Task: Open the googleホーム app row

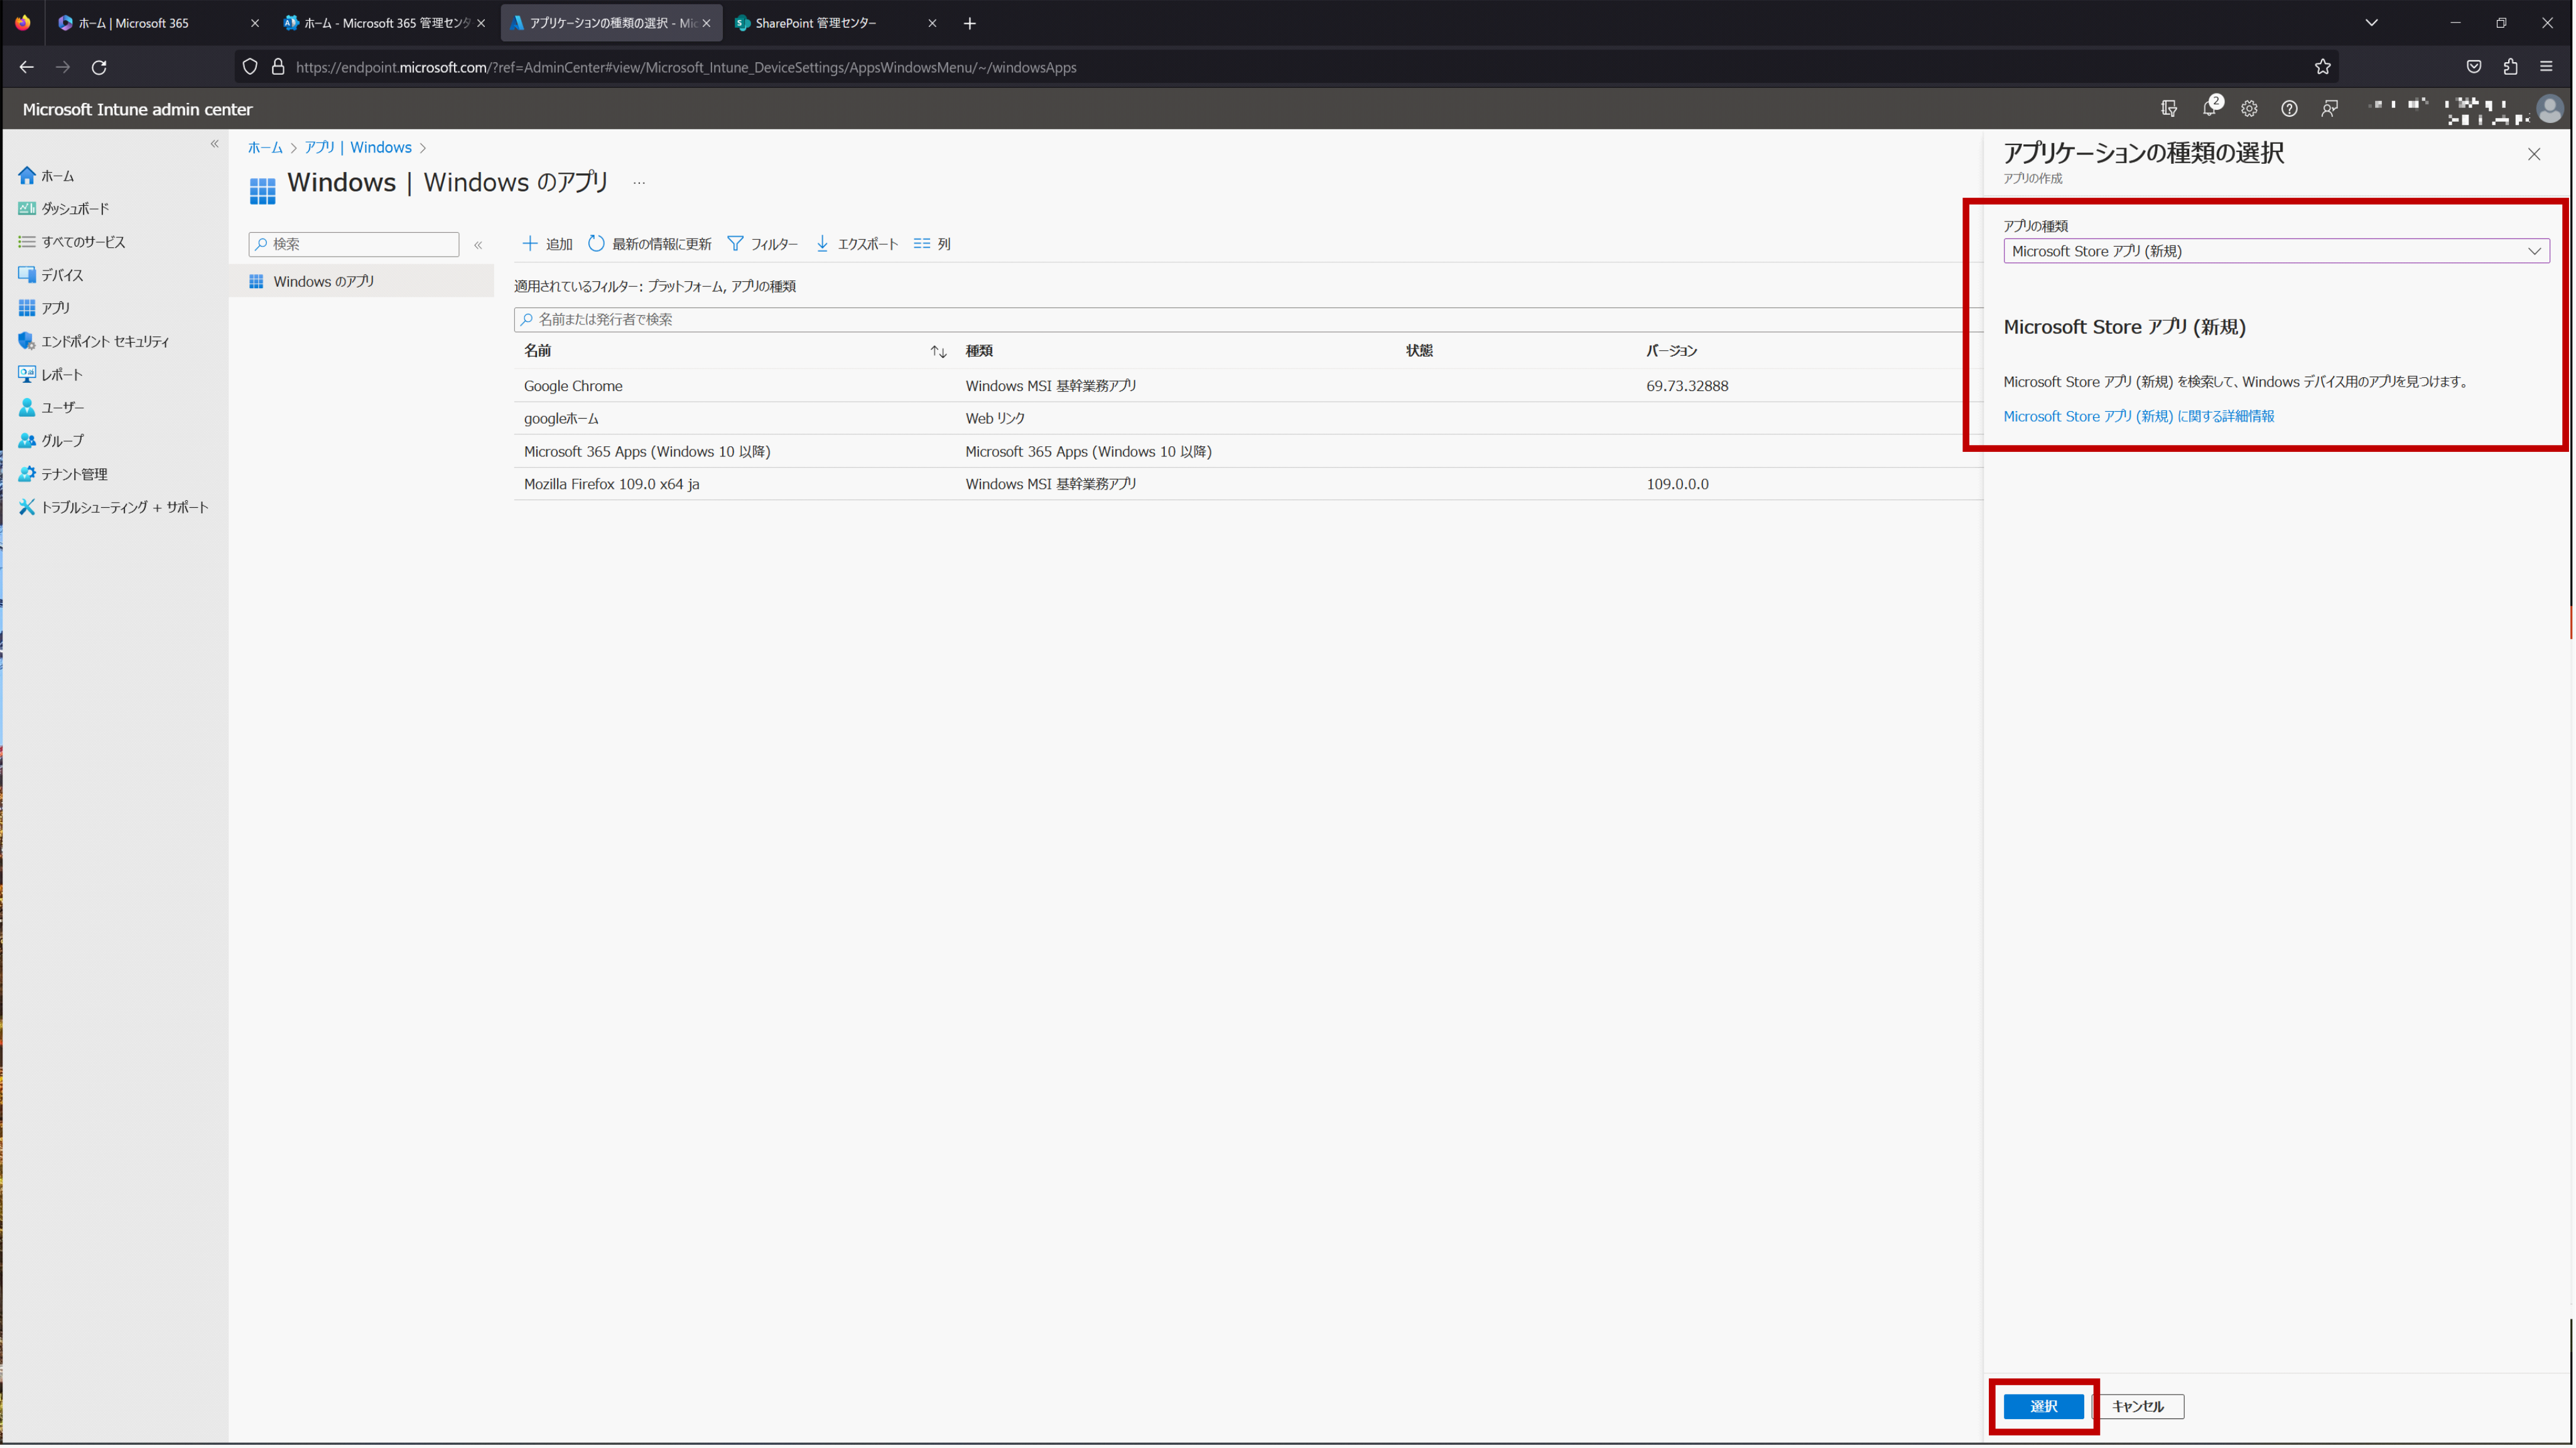Action: coord(1247,419)
